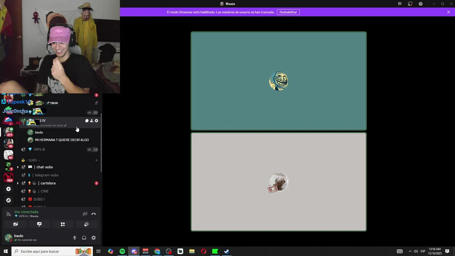Open Windows Start menu
This screenshot has width=455, height=256.
pos(5,251)
